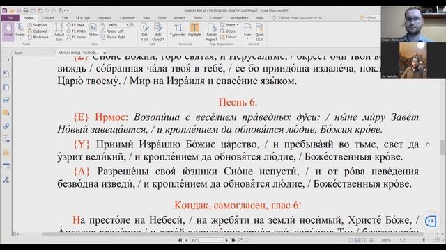Switch to continuous facing view mode
This screenshot has width=446, height=250.
point(371,240)
